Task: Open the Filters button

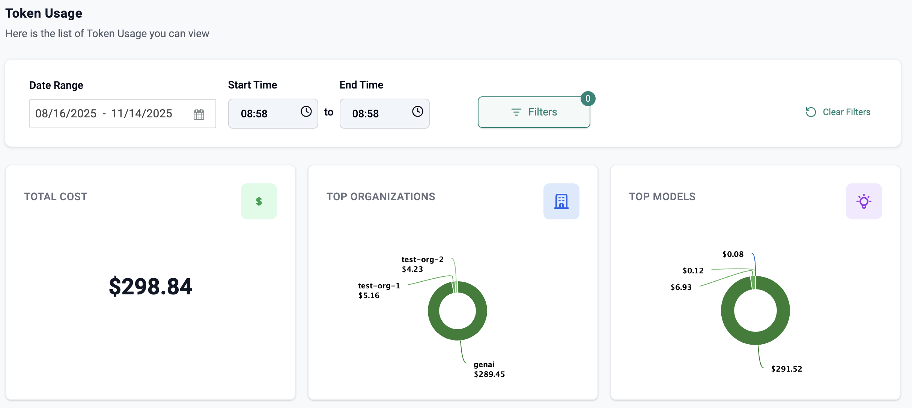Action: click(x=534, y=112)
